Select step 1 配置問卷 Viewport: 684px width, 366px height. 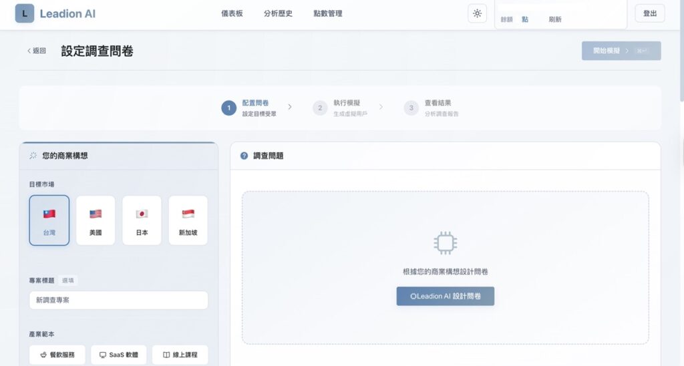click(250, 108)
